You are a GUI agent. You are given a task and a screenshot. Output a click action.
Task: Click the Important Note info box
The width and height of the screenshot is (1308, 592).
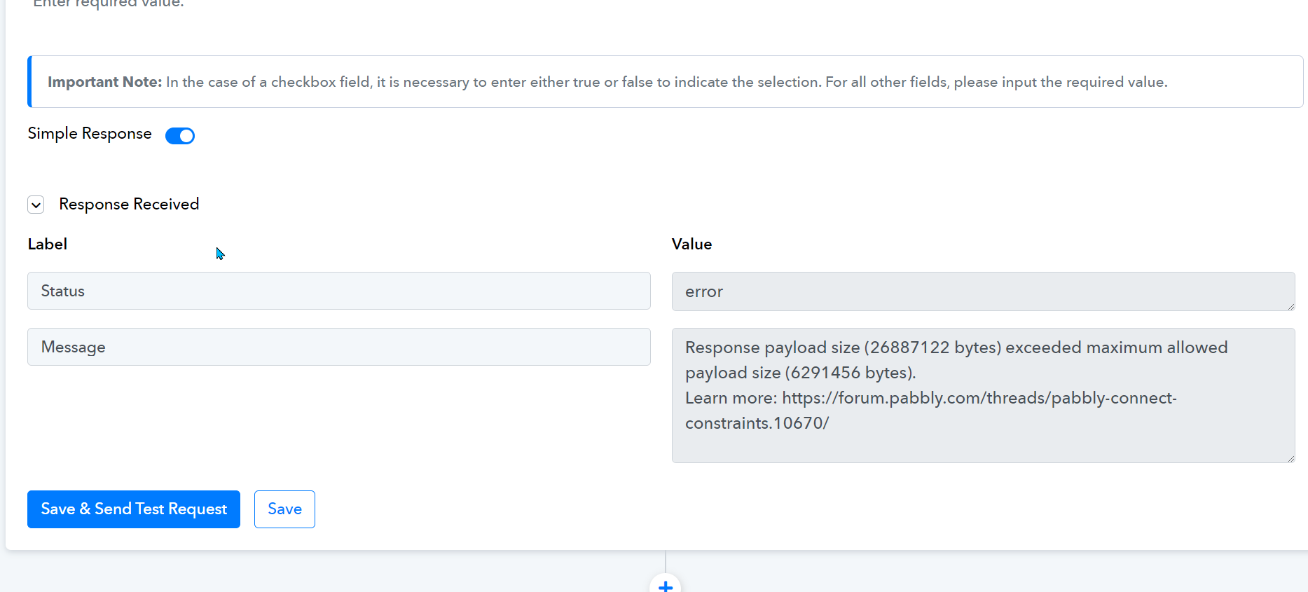666,82
